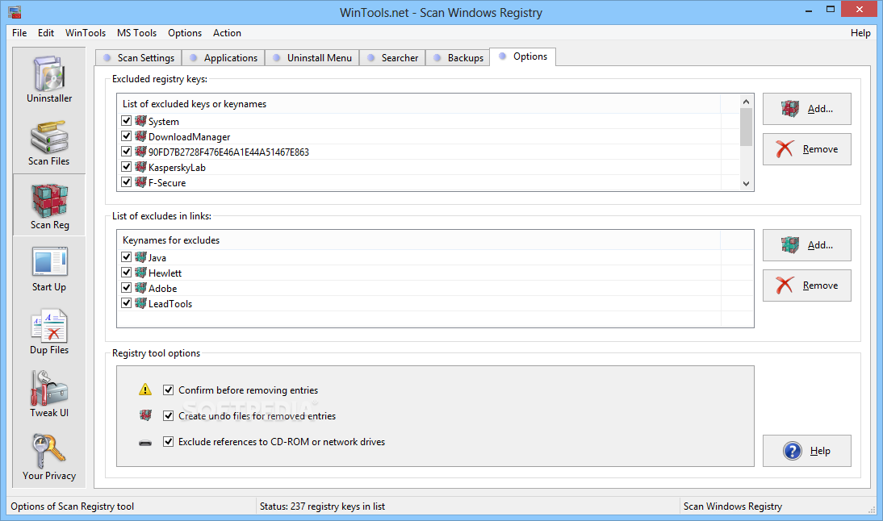Click the registry icon beside Create undo files

(x=145, y=415)
